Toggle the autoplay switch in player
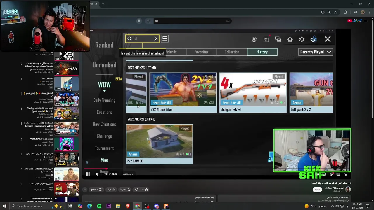 pos(318,174)
